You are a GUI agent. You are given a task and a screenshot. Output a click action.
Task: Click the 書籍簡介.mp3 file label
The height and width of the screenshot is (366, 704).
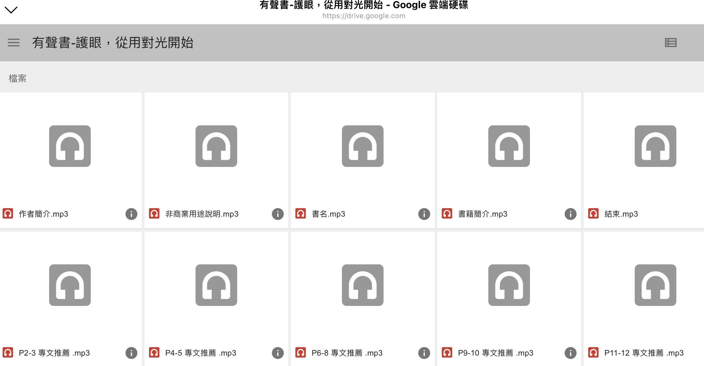tap(482, 214)
